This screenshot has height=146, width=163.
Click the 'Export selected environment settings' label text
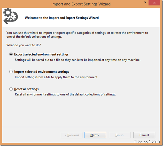41,54
